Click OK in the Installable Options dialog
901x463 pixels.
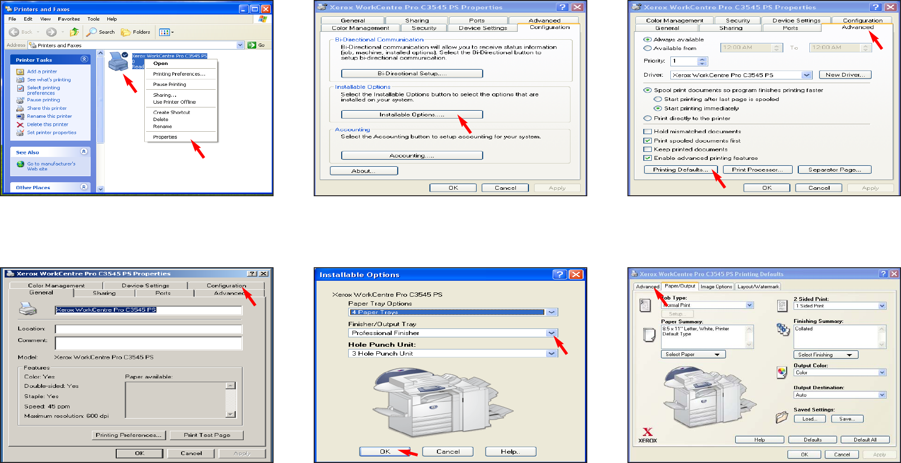point(385,452)
